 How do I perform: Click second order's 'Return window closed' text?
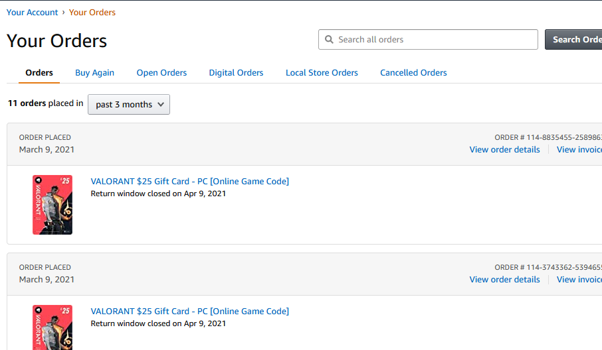pos(158,323)
